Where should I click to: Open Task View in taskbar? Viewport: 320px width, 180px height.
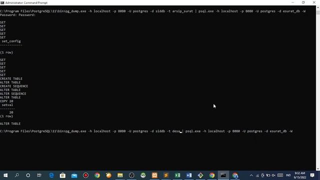(x=39, y=175)
